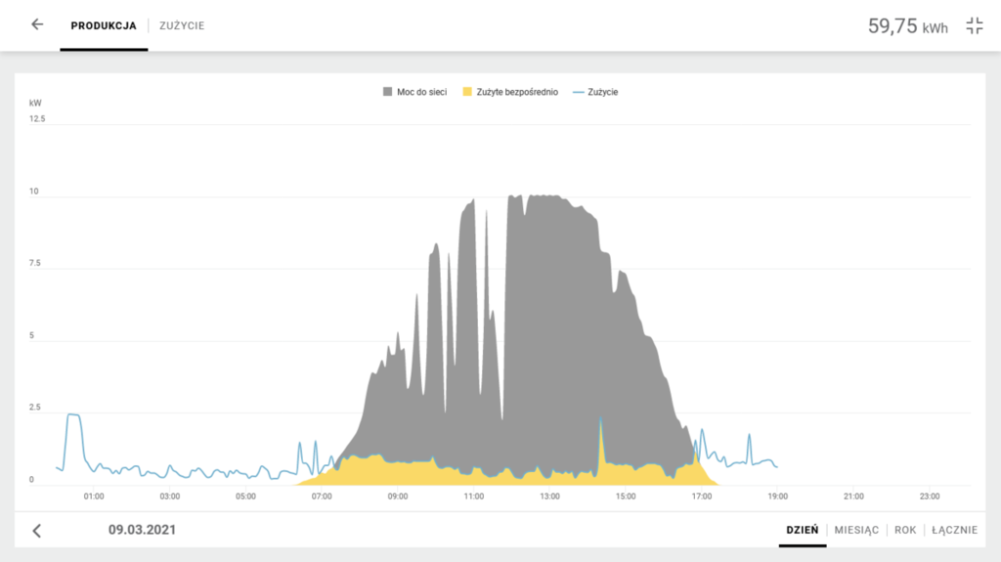Open the date picker showing 09.03.2021
Image resolution: width=1001 pixels, height=562 pixels.
[142, 530]
